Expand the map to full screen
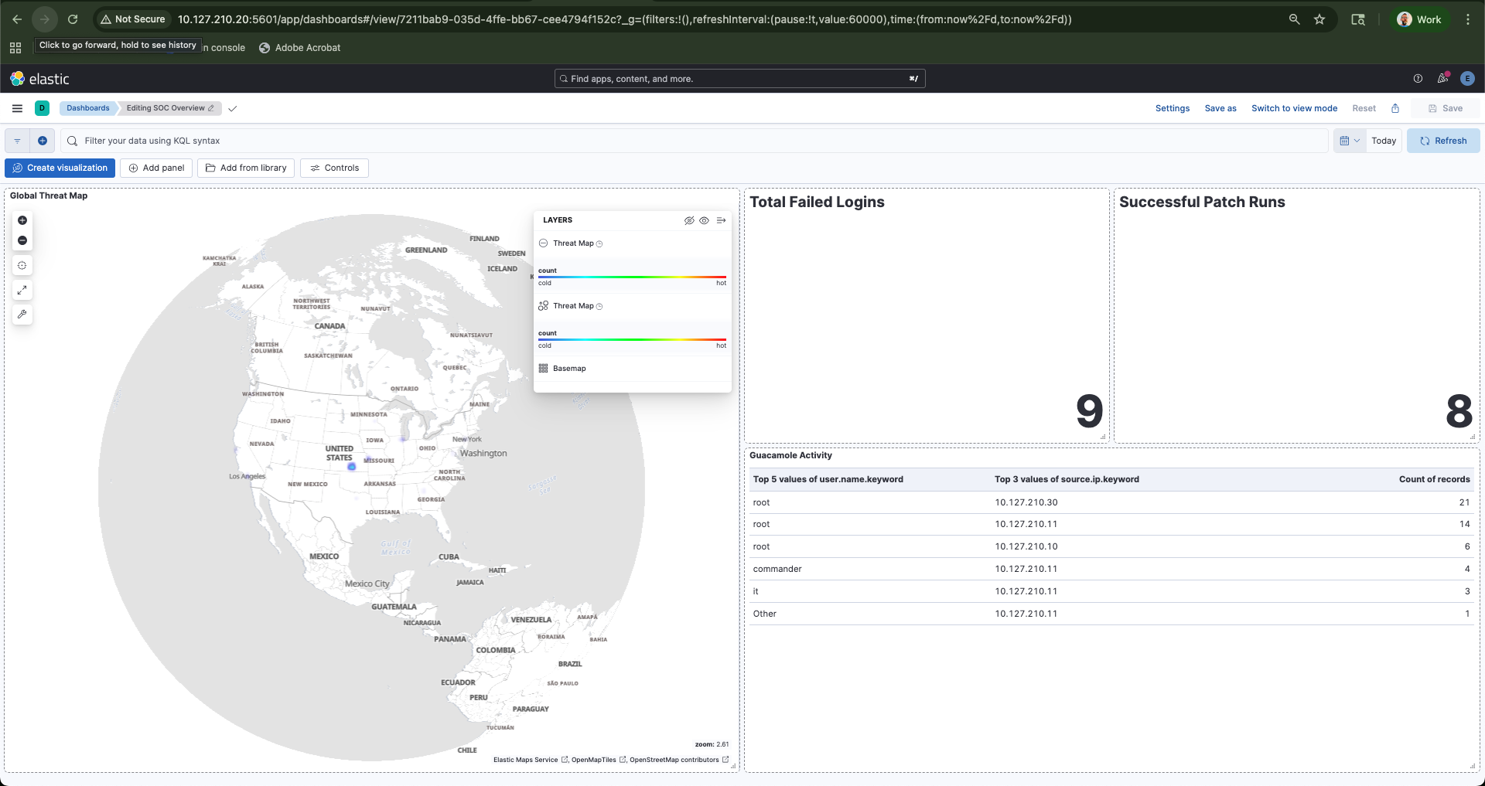Screen dimensions: 1485x786 22,291
